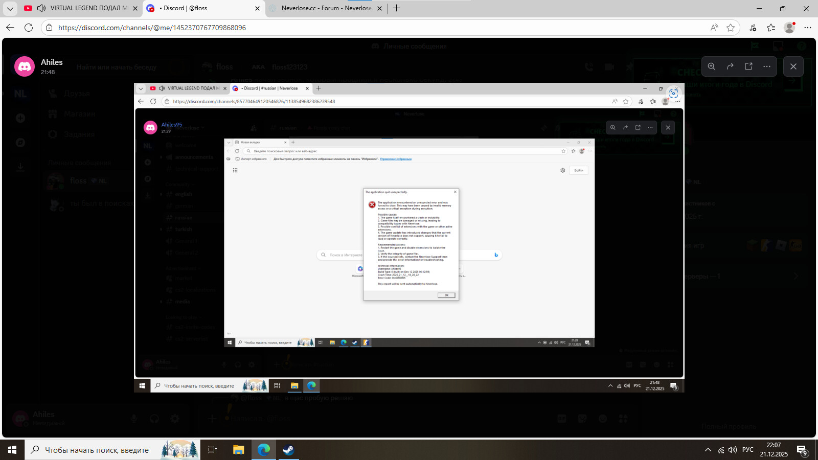Viewport: 818px width, 460px height.
Task: Open more options menu in image viewer
Action: pos(767,66)
